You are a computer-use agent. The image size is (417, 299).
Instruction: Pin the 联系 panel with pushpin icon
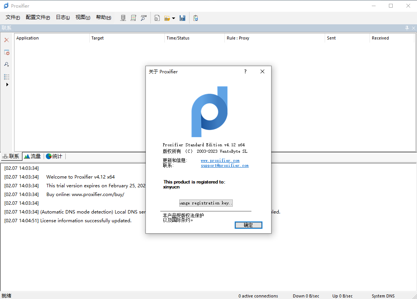[x=407, y=28]
